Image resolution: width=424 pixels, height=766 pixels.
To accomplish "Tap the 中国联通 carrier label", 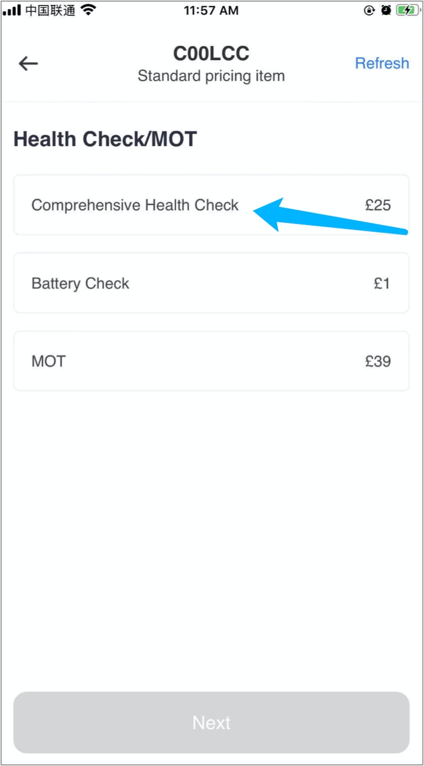I will (x=50, y=10).
